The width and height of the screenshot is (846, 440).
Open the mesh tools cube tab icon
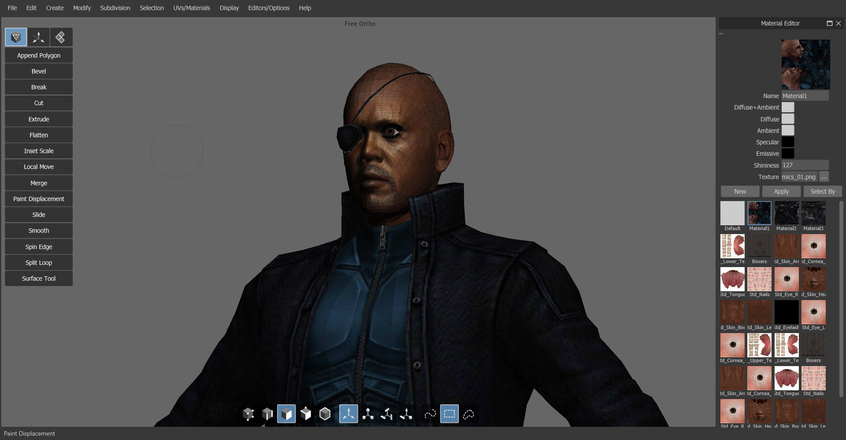16,37
